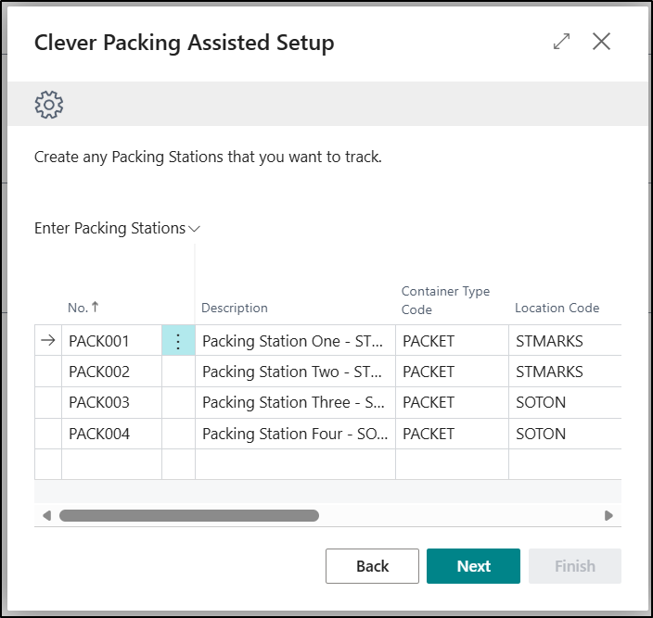Viewport: 653px width, 618px height.
Task: Click the row selector arrow for PACK001
Action: [48, 341]
